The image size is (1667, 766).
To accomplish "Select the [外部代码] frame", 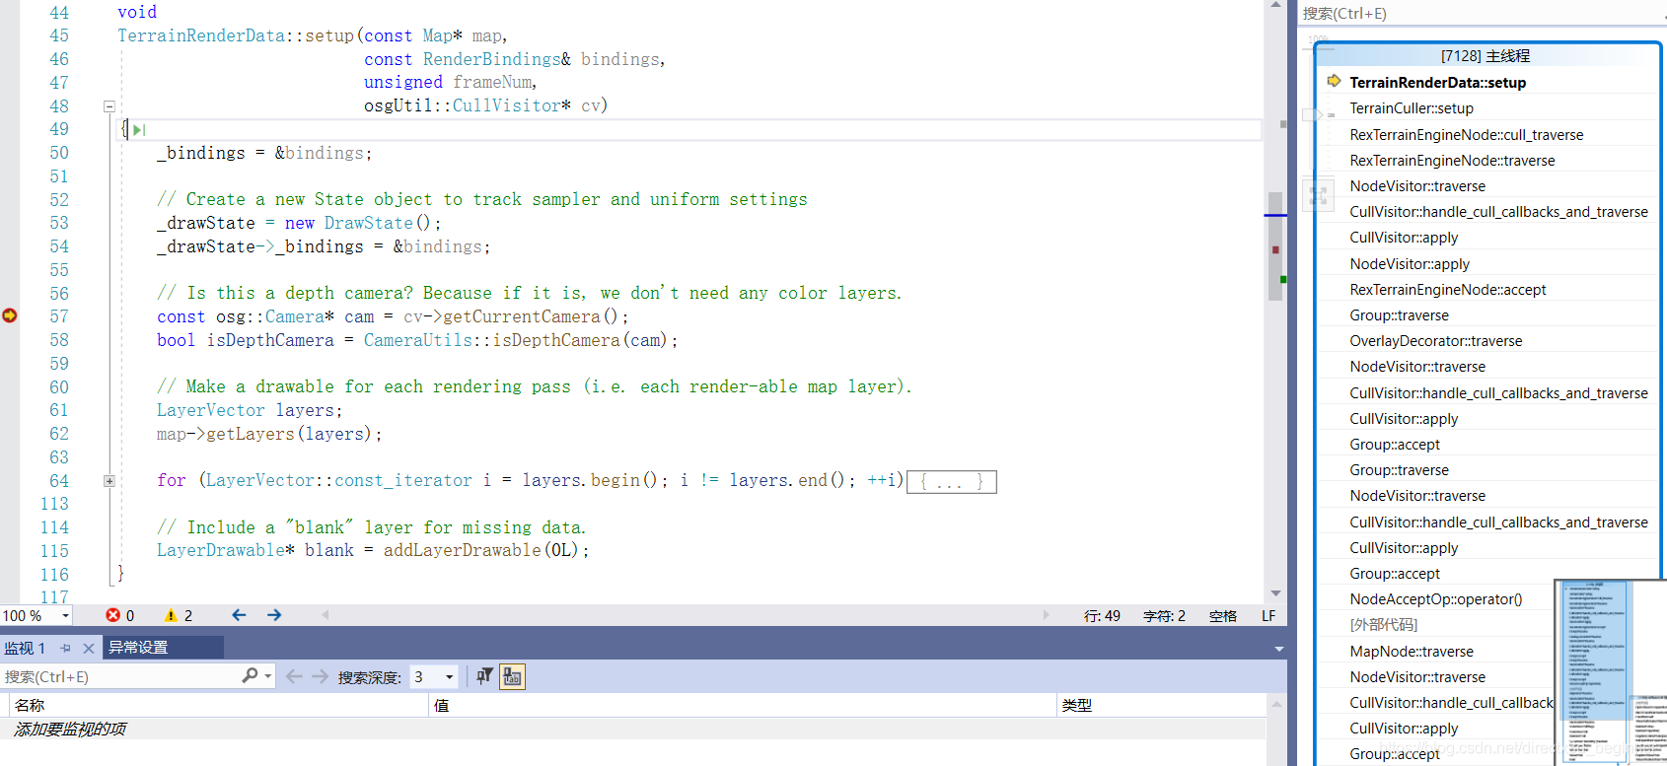I will pyautogui.click(x=1383, y=625).
